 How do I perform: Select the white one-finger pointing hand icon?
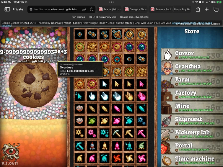click(92, 96)
